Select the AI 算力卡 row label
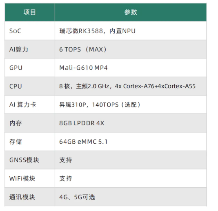This screenshot has width=218, height=211. (x=23, y=104)
